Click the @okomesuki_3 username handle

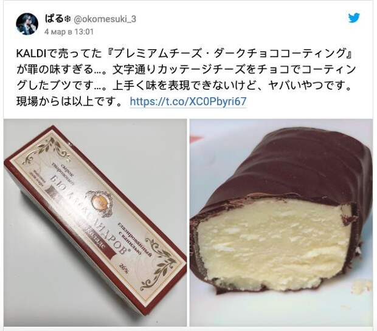pos(104,19)
